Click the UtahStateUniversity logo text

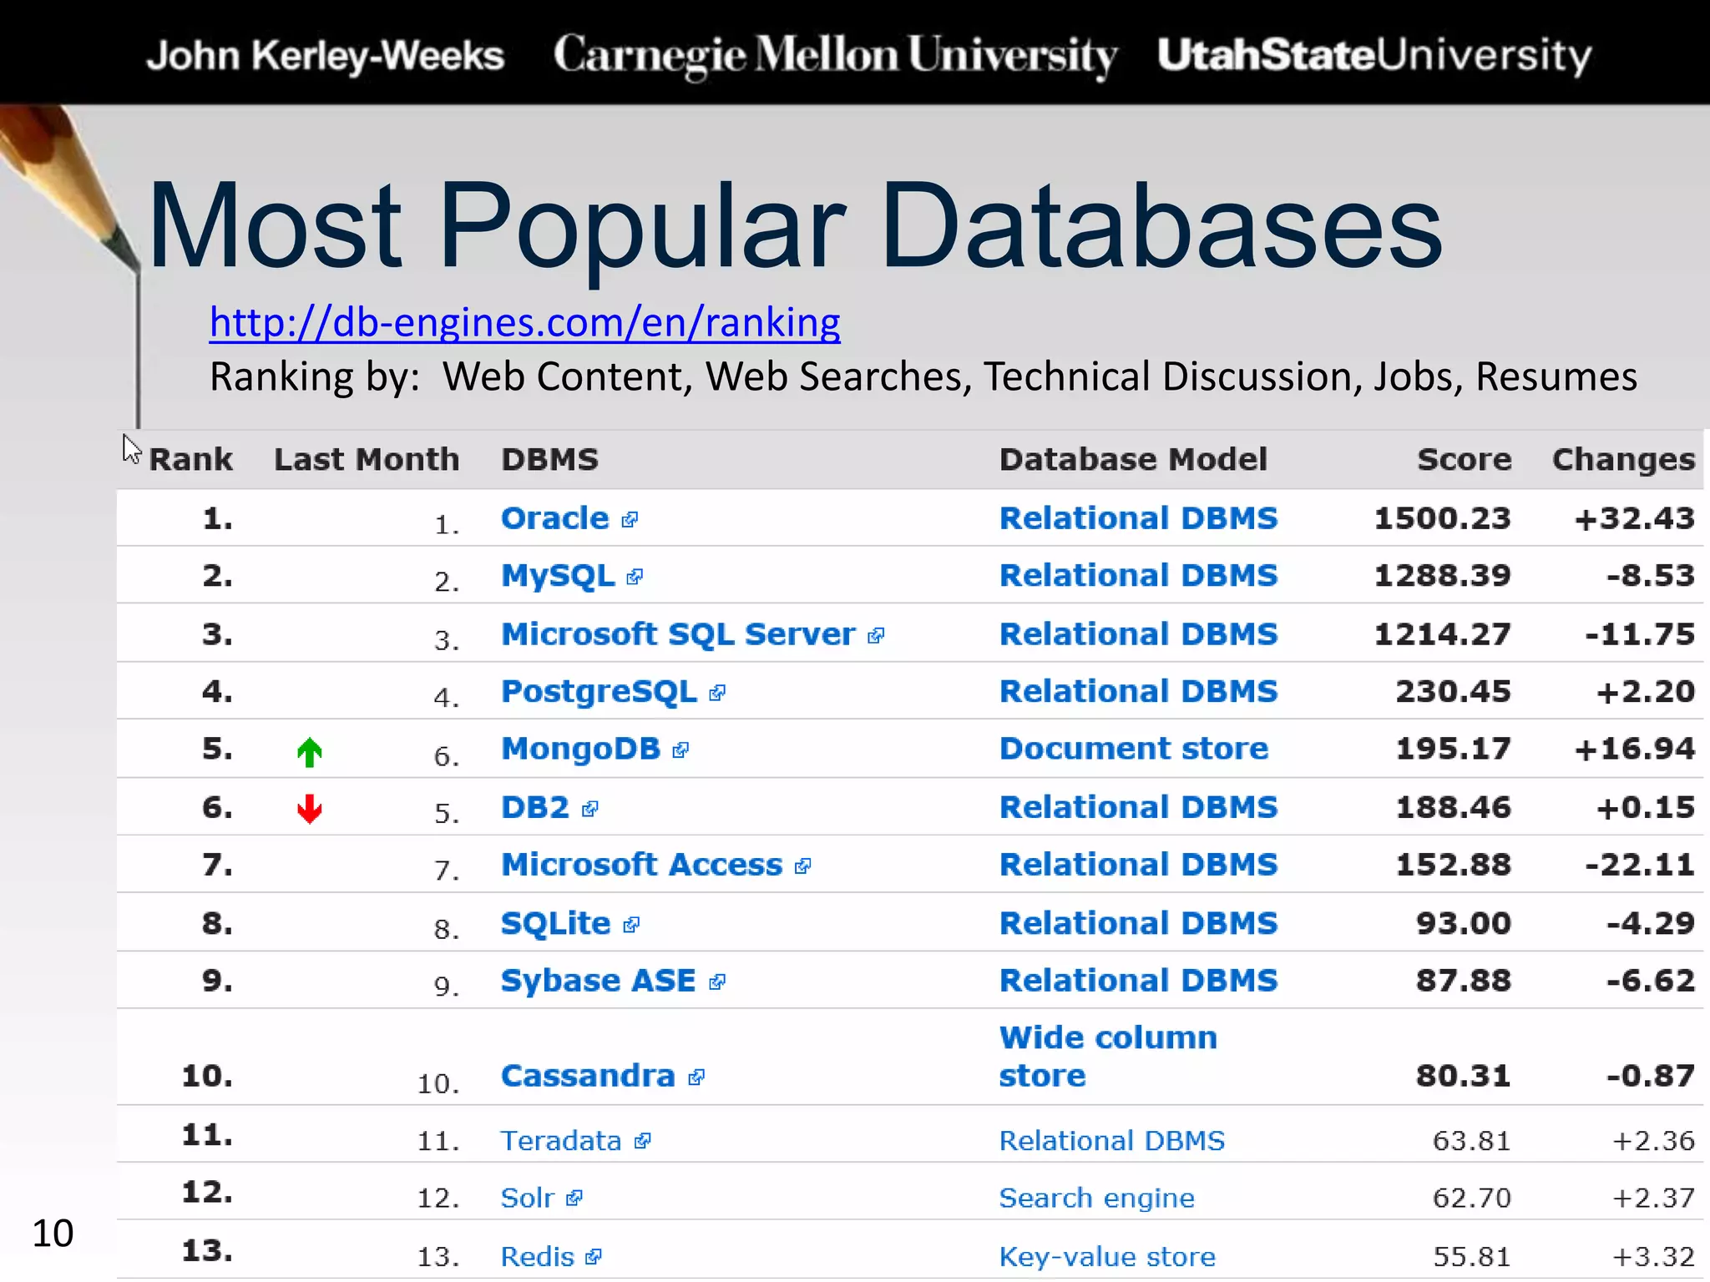point(1374,55)
